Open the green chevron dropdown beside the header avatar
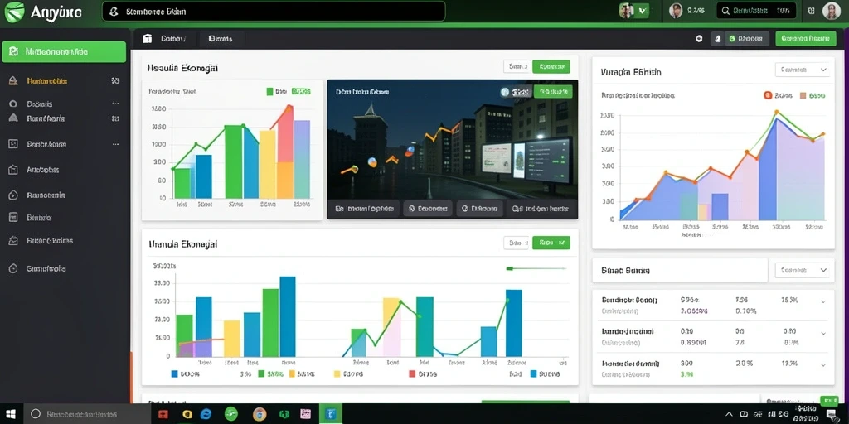 [643, 10]
